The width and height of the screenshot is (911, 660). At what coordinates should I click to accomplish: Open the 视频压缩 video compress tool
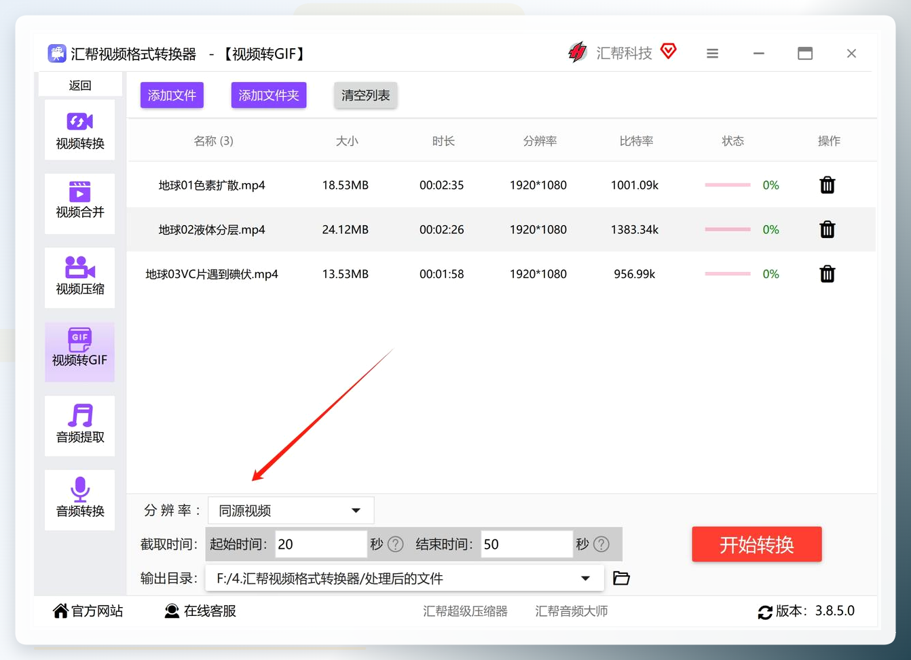click(79, 277)
